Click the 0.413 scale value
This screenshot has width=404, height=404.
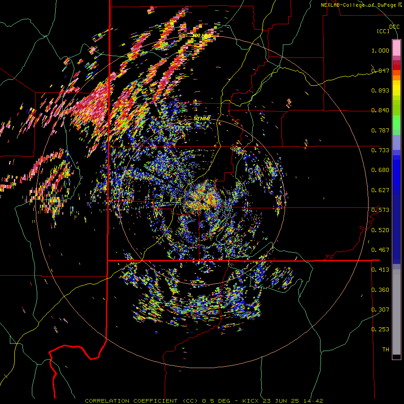380,270
